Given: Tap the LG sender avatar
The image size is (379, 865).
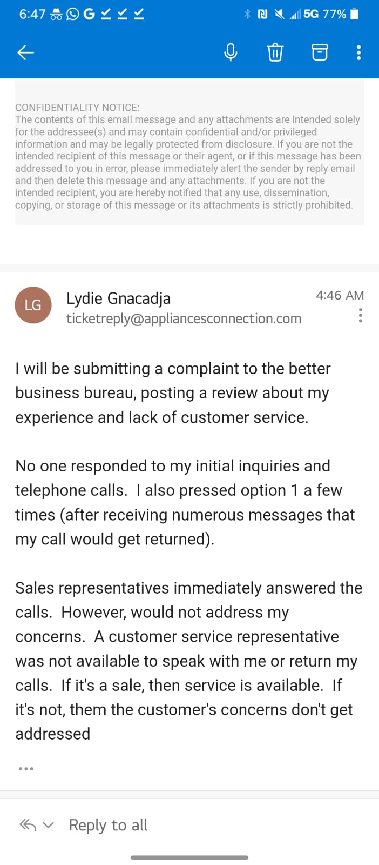Looking at the screenshot, I should (33, 305).
